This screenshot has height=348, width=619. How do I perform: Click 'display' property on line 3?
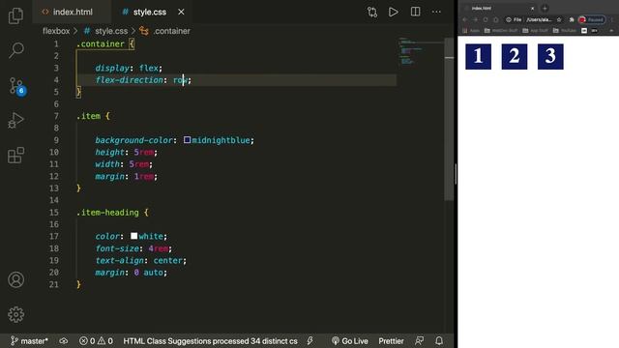112,68
